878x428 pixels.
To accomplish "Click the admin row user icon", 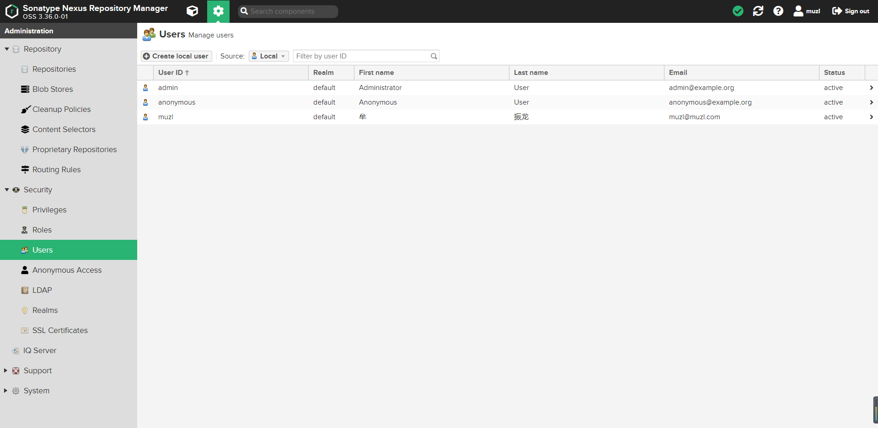I will 145,88.
